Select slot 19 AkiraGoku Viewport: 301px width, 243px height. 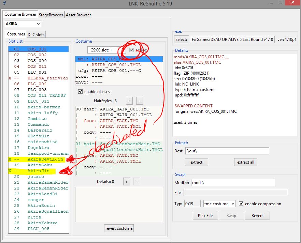[38, 165]
